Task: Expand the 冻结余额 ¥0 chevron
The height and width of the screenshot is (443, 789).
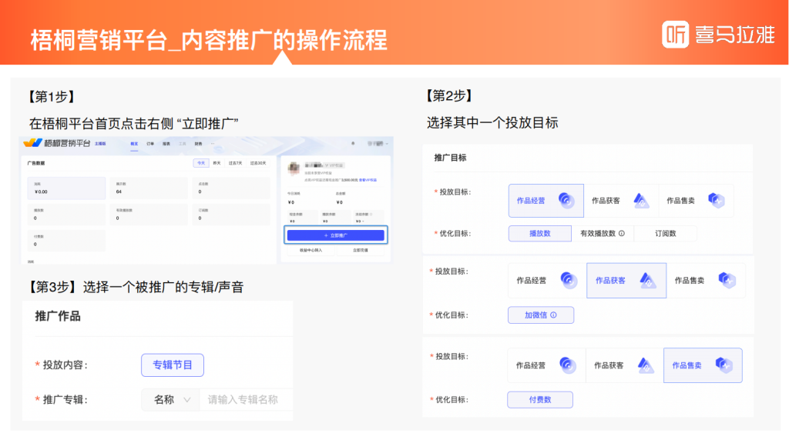Action: pyautogui.click(x=363, y=221)
